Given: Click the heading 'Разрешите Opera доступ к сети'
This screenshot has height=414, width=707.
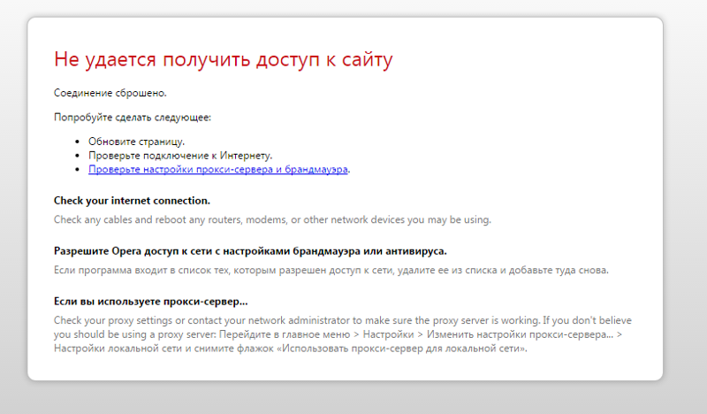Looking at the screenshot, I should (133, 251).
